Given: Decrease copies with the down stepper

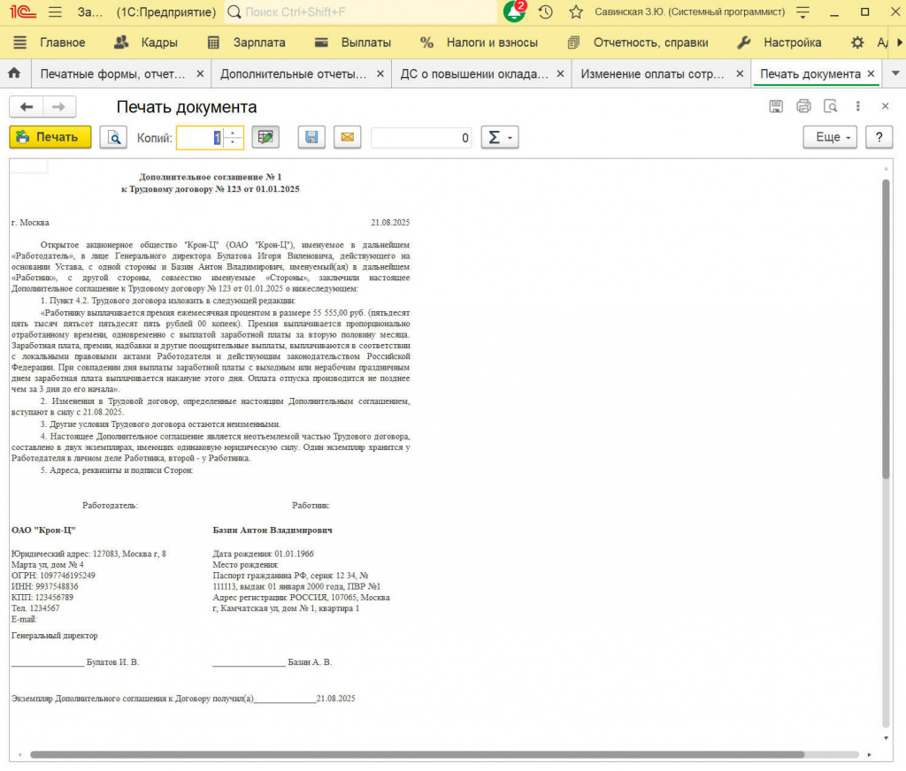Looking at the screenshot, I should coord(233,142).
